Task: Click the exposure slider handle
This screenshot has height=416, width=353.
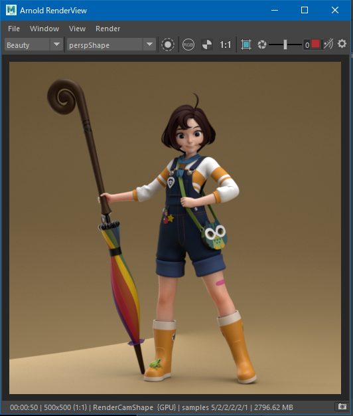Action: coord(285,45)
